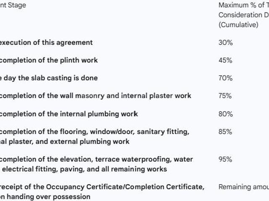Click the 30% cumulative value
The height and width of the screenshot is (201, 269).
[226, 42]
